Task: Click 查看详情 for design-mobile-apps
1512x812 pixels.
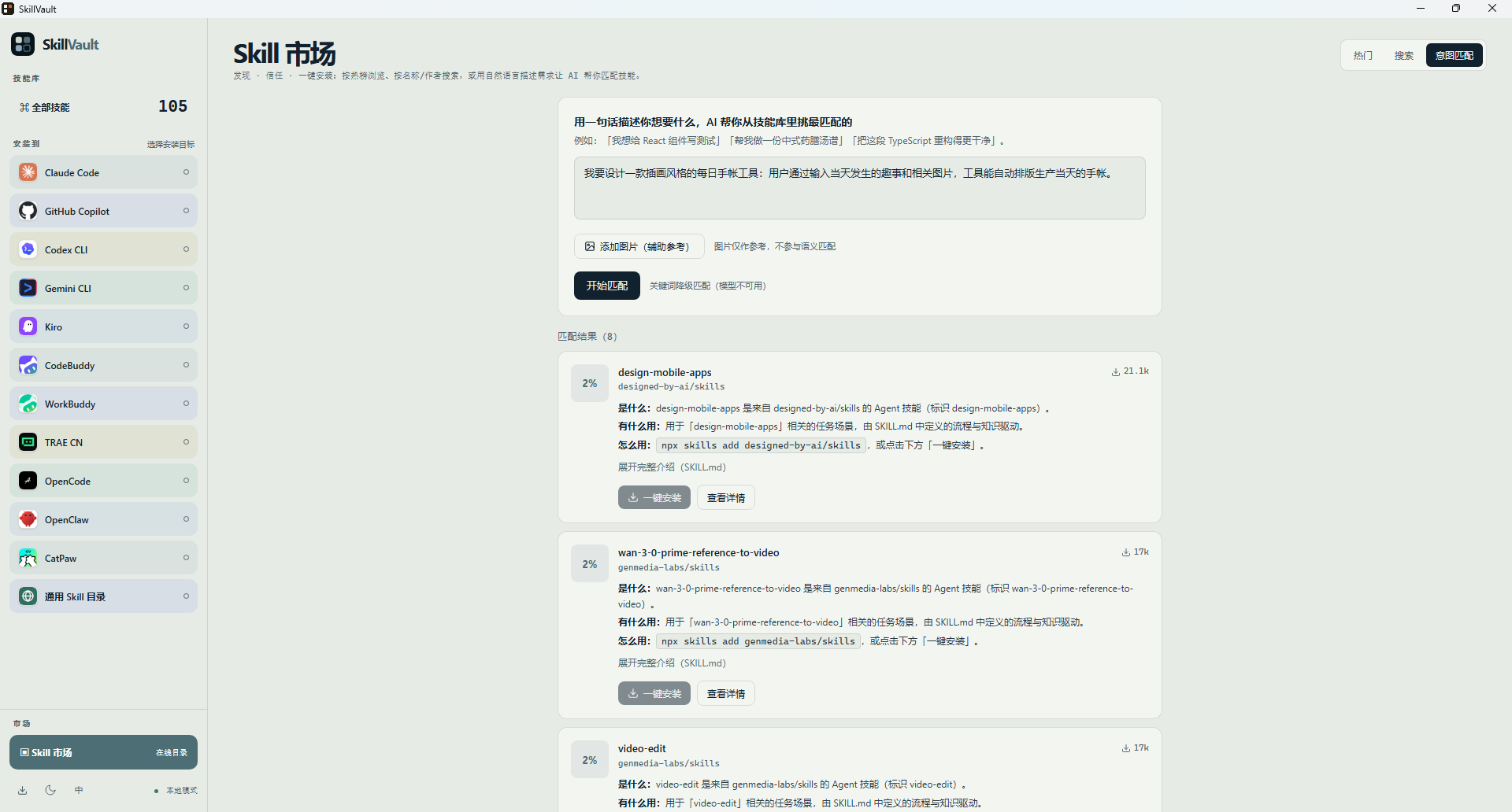Action: click(726, 497)
